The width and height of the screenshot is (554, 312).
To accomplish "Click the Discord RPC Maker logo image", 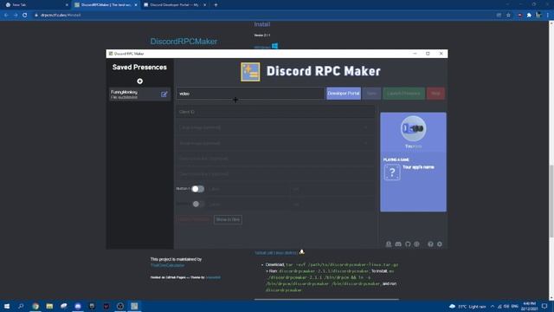I will pyautogui.click(x=250, y=72).
